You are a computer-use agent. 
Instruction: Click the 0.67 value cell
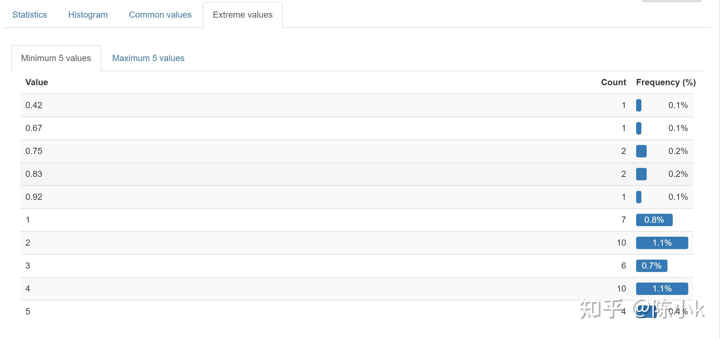pos(34,128)
